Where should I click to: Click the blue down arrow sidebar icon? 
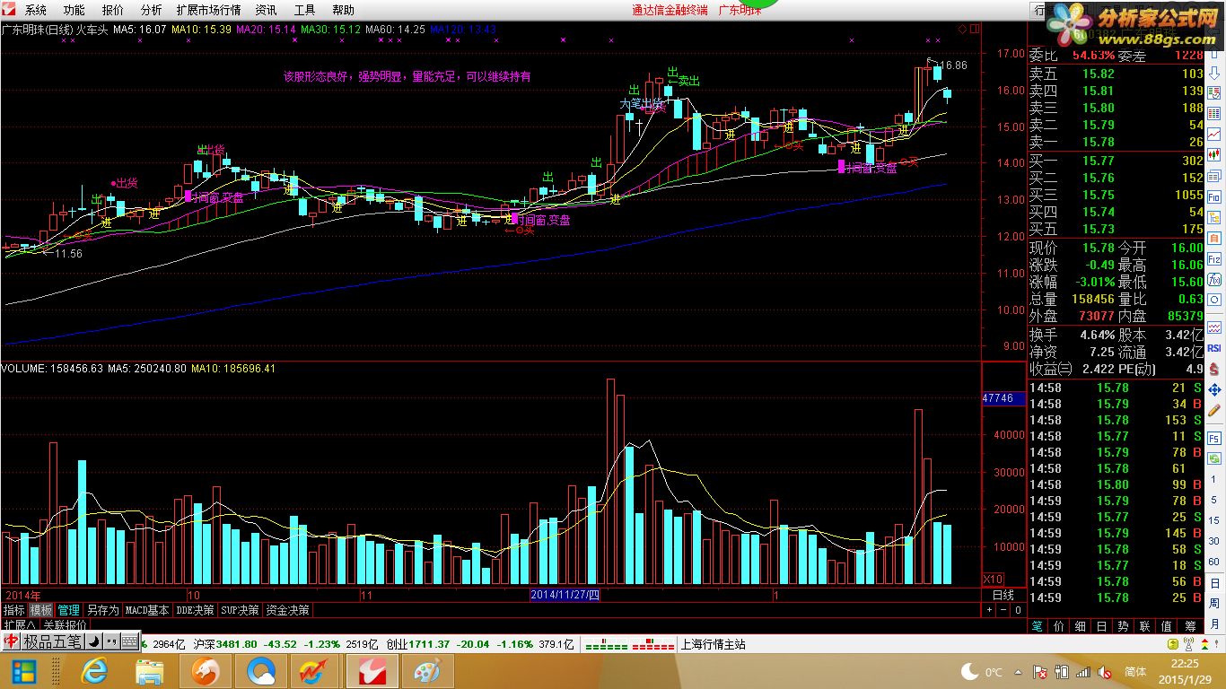click(x=1214, y=73)
